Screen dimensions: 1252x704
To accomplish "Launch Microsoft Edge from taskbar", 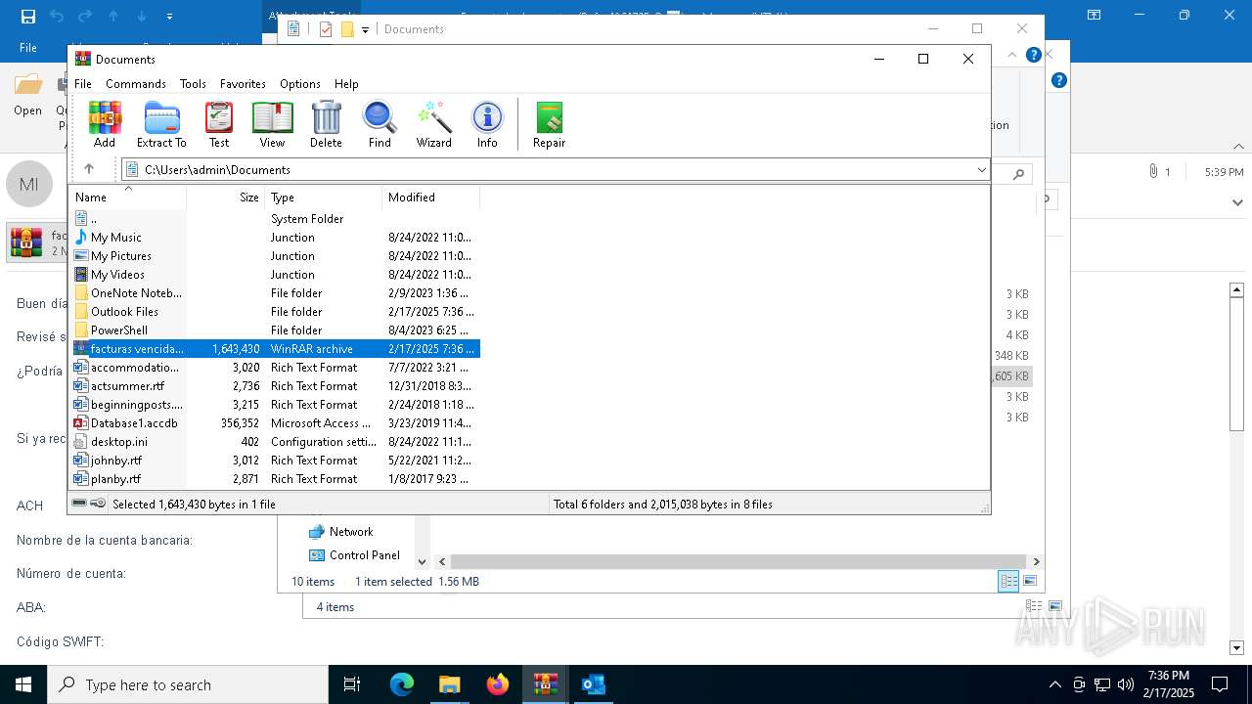I will point(402,684).
